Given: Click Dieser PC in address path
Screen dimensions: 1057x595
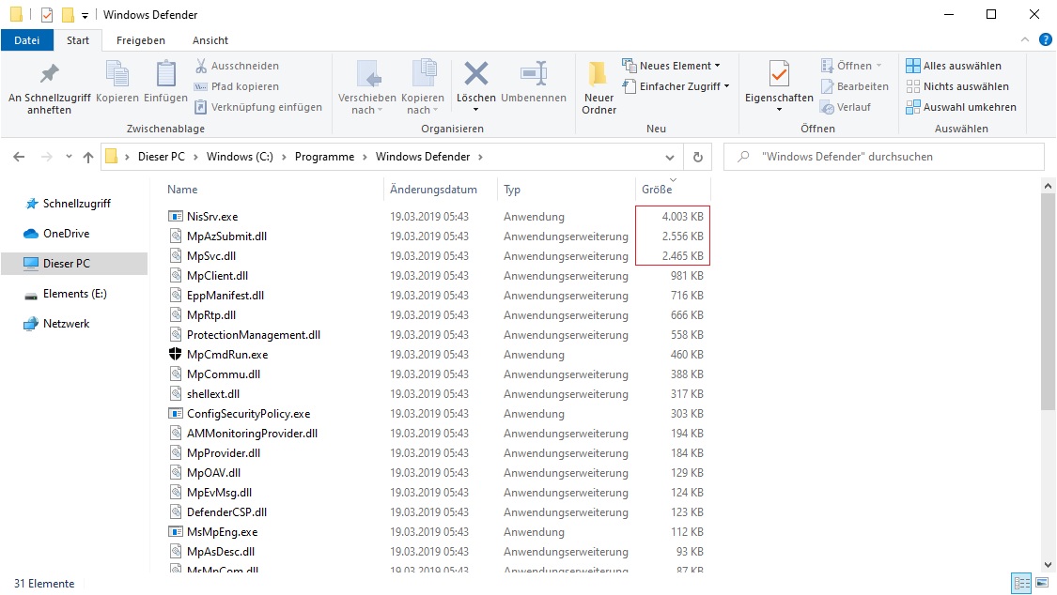Looking at the screenshot, I should (x=161, y=157).
